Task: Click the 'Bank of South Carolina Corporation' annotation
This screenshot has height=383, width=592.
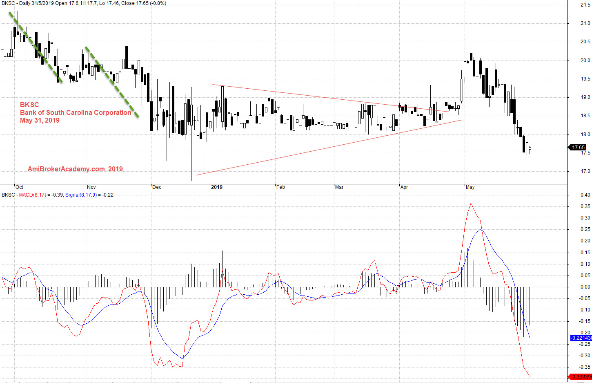Action: point(76,112)
